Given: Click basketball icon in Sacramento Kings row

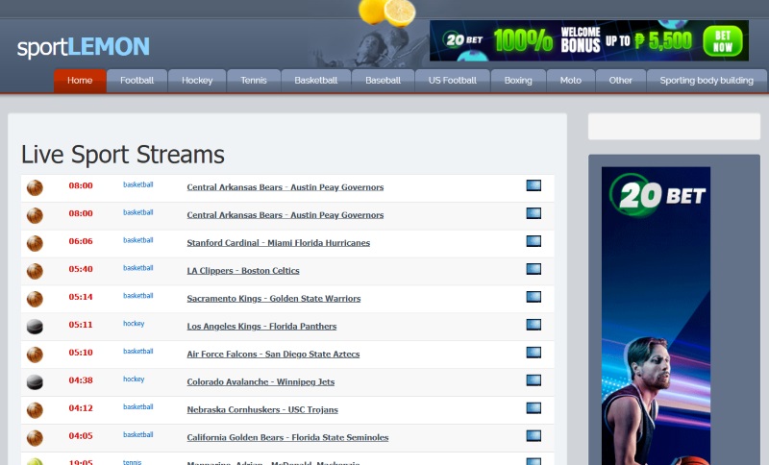Looking at the screenshot, I should 35,299.
